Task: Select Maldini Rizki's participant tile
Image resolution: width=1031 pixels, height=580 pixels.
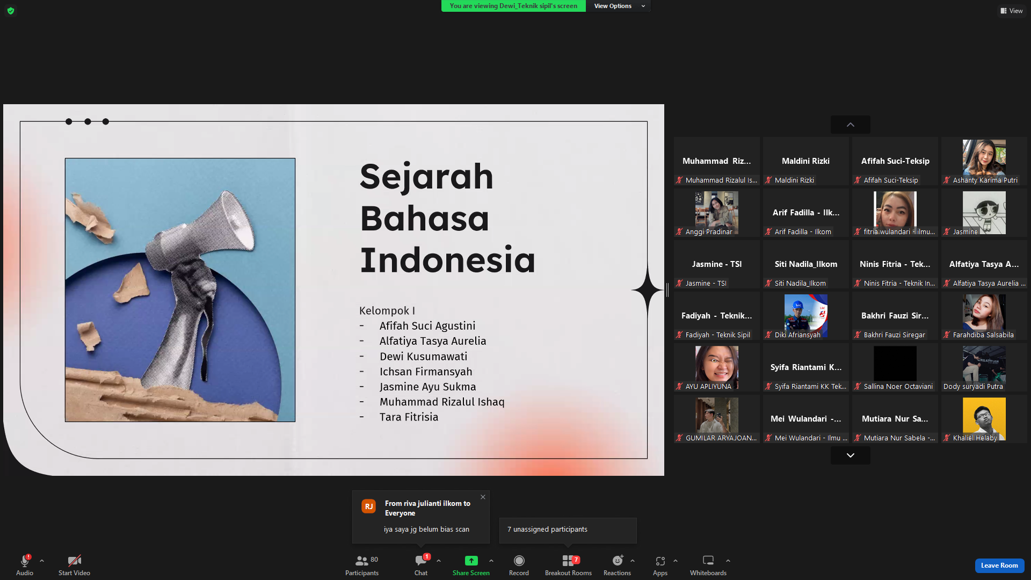Action: 806,161
